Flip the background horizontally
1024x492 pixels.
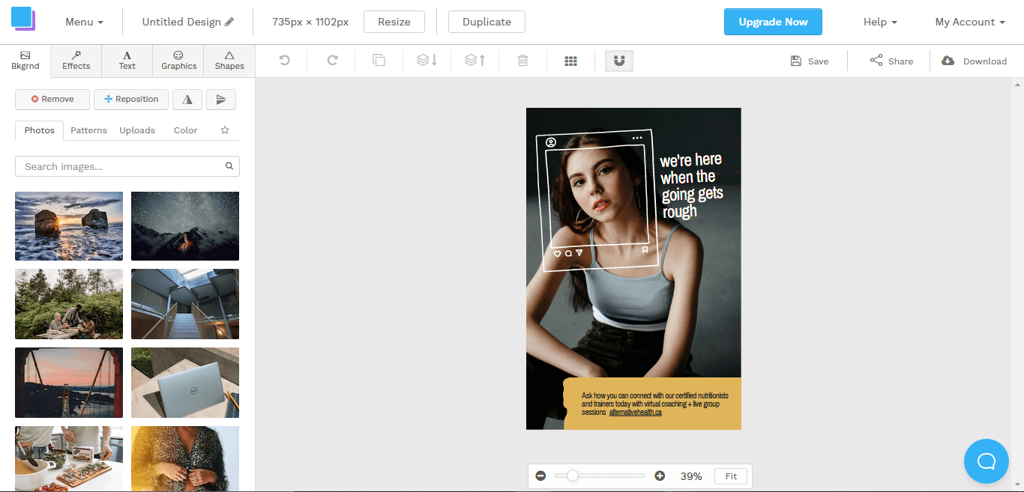point(187,99)
